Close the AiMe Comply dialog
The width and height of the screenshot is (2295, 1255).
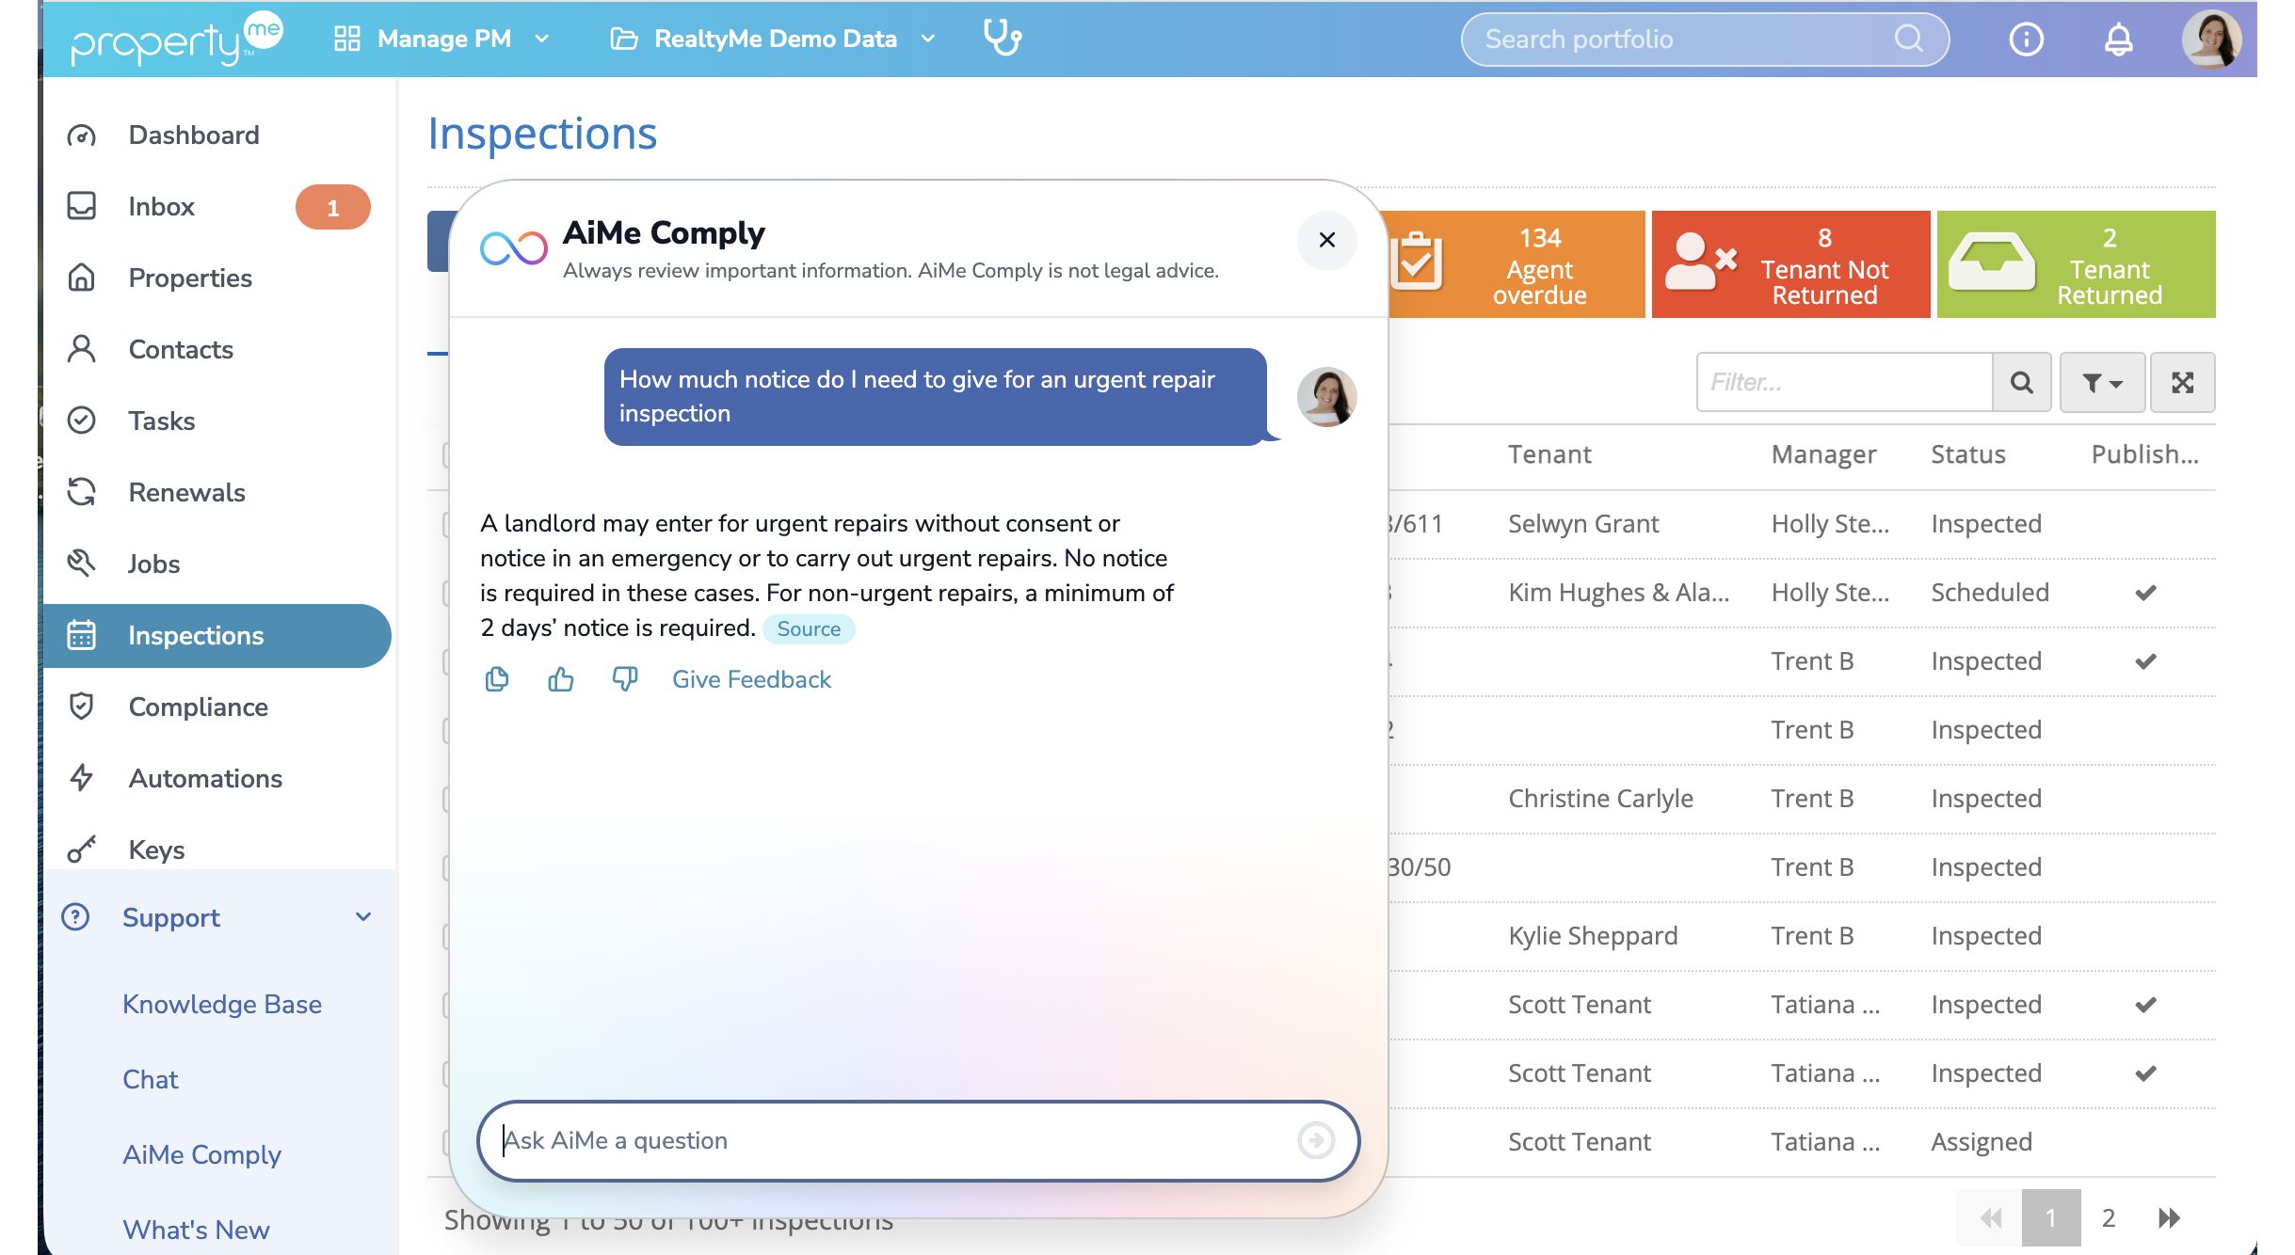(1327, 240)
